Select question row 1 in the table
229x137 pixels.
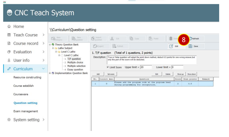tap(152, 84)
